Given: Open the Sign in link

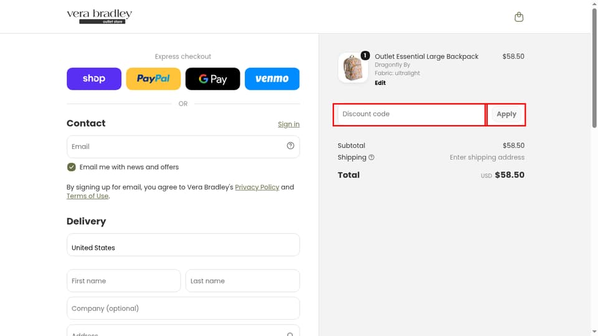Looking at the screenshot, I should 288,124.
